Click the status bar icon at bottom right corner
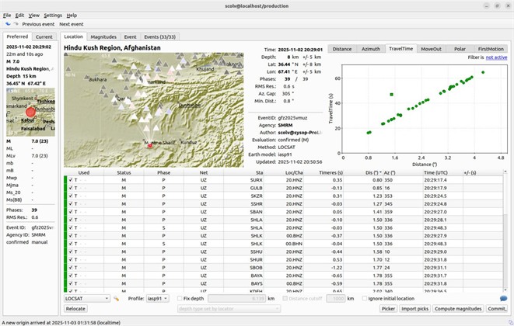 coord(510,322)
